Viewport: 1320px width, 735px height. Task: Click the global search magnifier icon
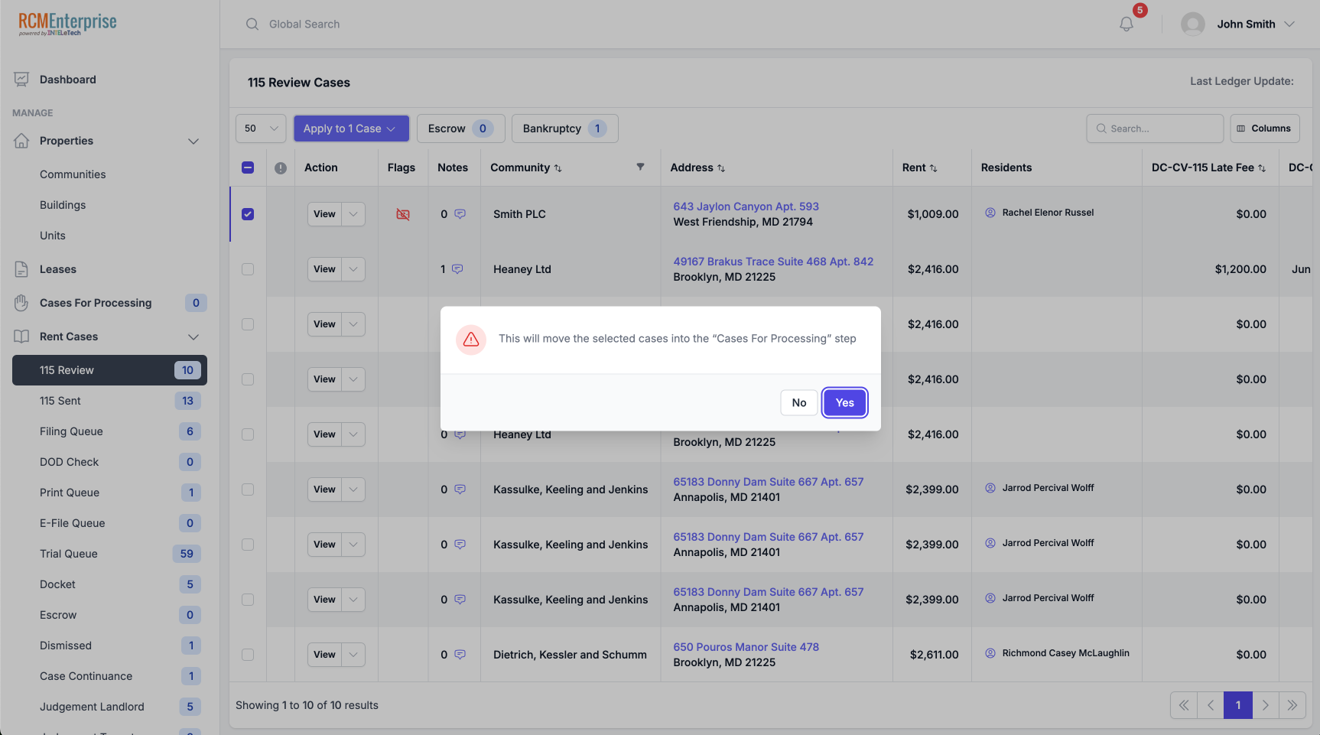coord(252,24)
